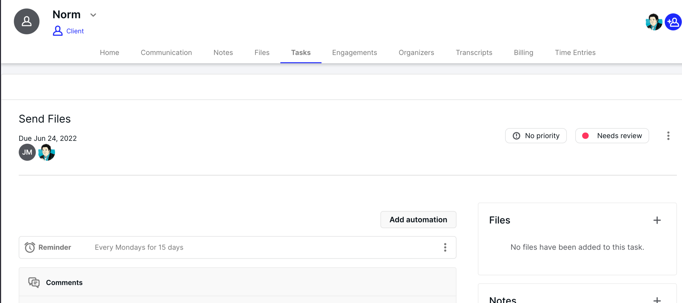Expand the chevron next to Norm

tap(93, 15)
